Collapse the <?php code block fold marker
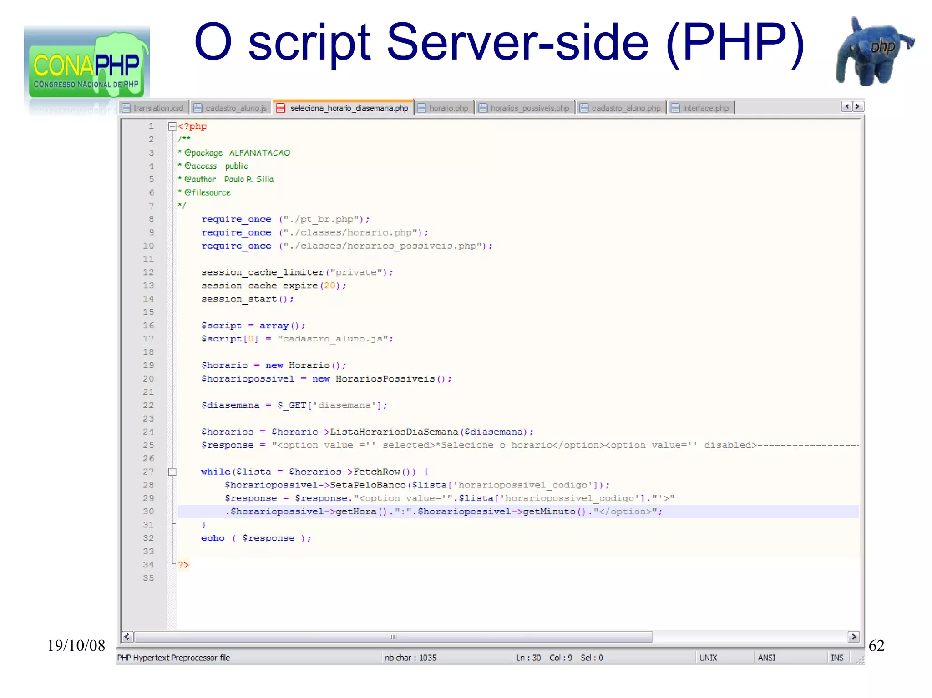This screenshot has height=698, width=932. pyautogui.click(x=172, y=126)
